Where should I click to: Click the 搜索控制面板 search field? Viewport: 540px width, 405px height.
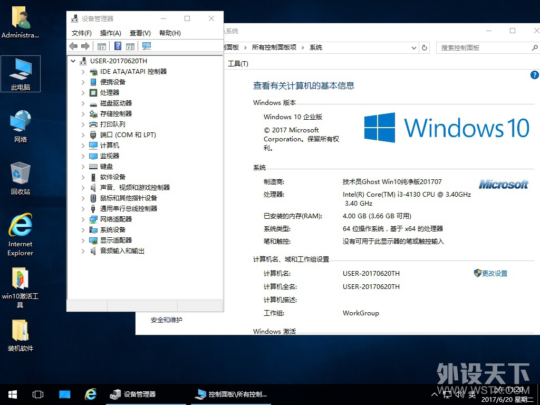[x=487, y=48]
